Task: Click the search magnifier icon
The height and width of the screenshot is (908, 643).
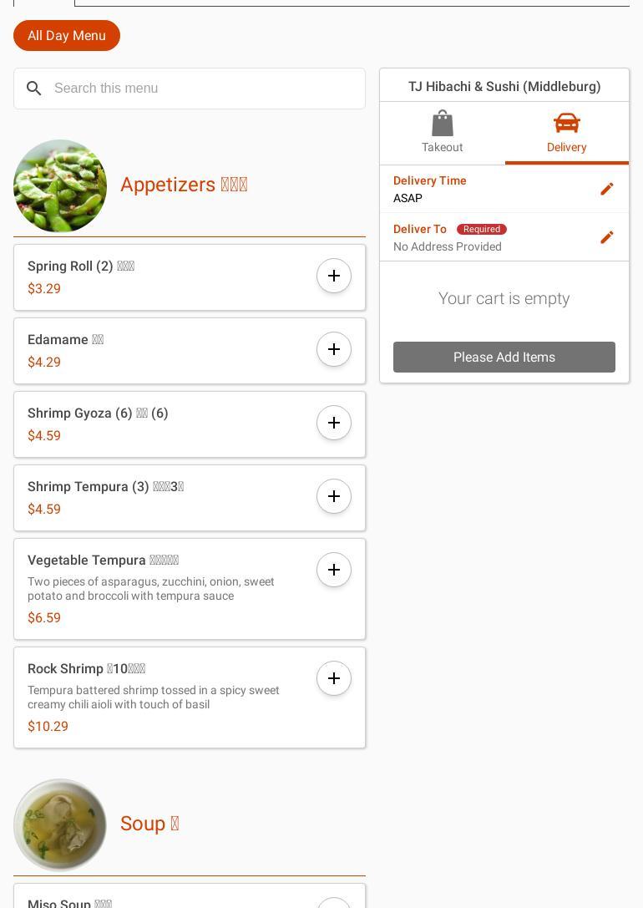Action: (34, 89)
